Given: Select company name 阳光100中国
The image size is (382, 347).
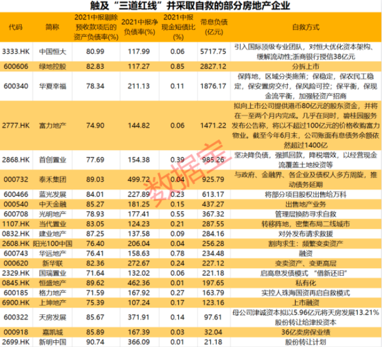Looking at the screenshot, I should pyautogui.click(x=53, y=244).
